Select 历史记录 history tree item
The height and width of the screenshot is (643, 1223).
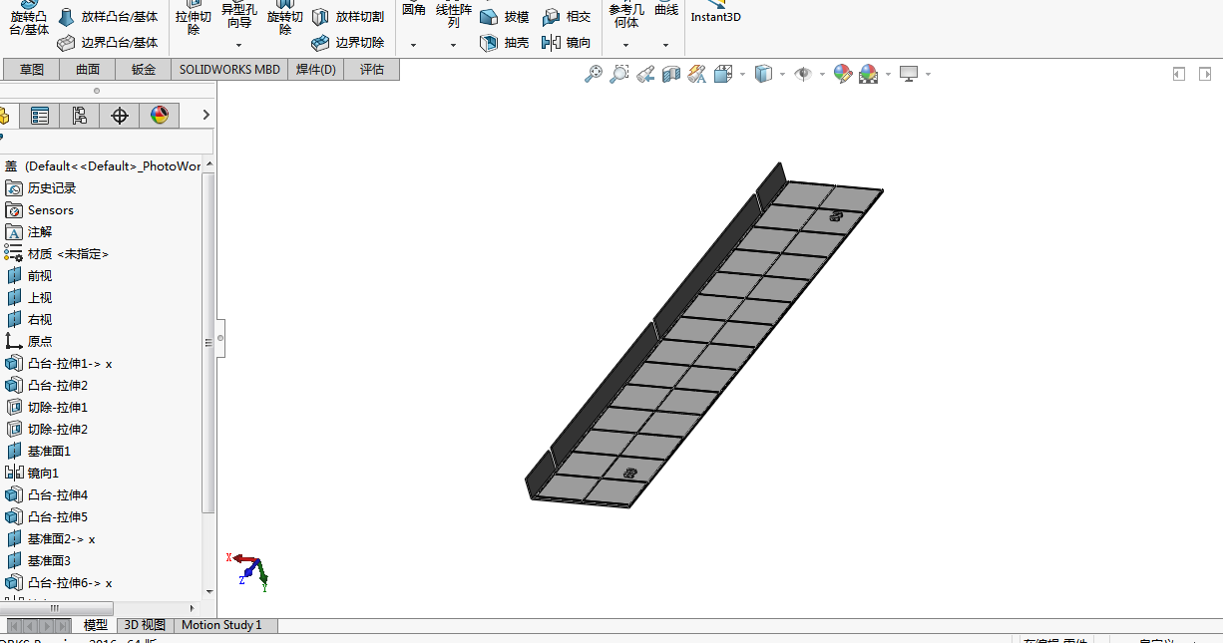(x=40, y=187)
